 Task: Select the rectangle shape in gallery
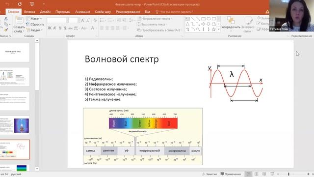click(203, 19)
